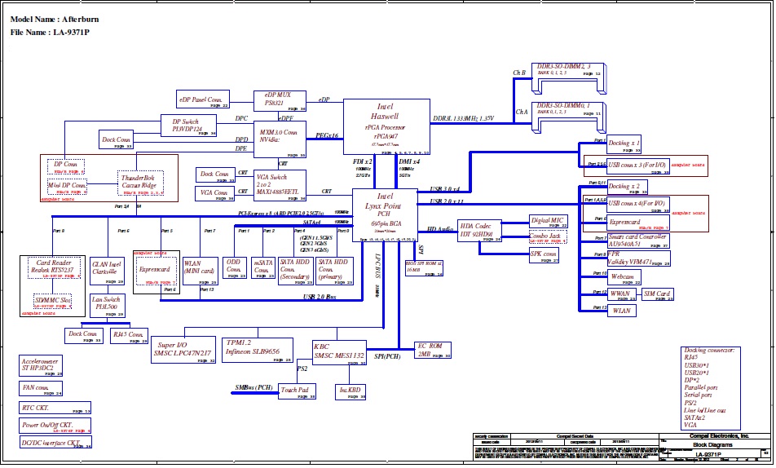
Task: Select the Card Reader Realtek RTS5237 block
Action: coord(54,269)
